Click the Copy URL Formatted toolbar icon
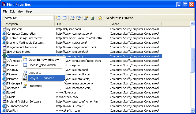This screenshot has width=196, height=114. (x=78, y=18)
